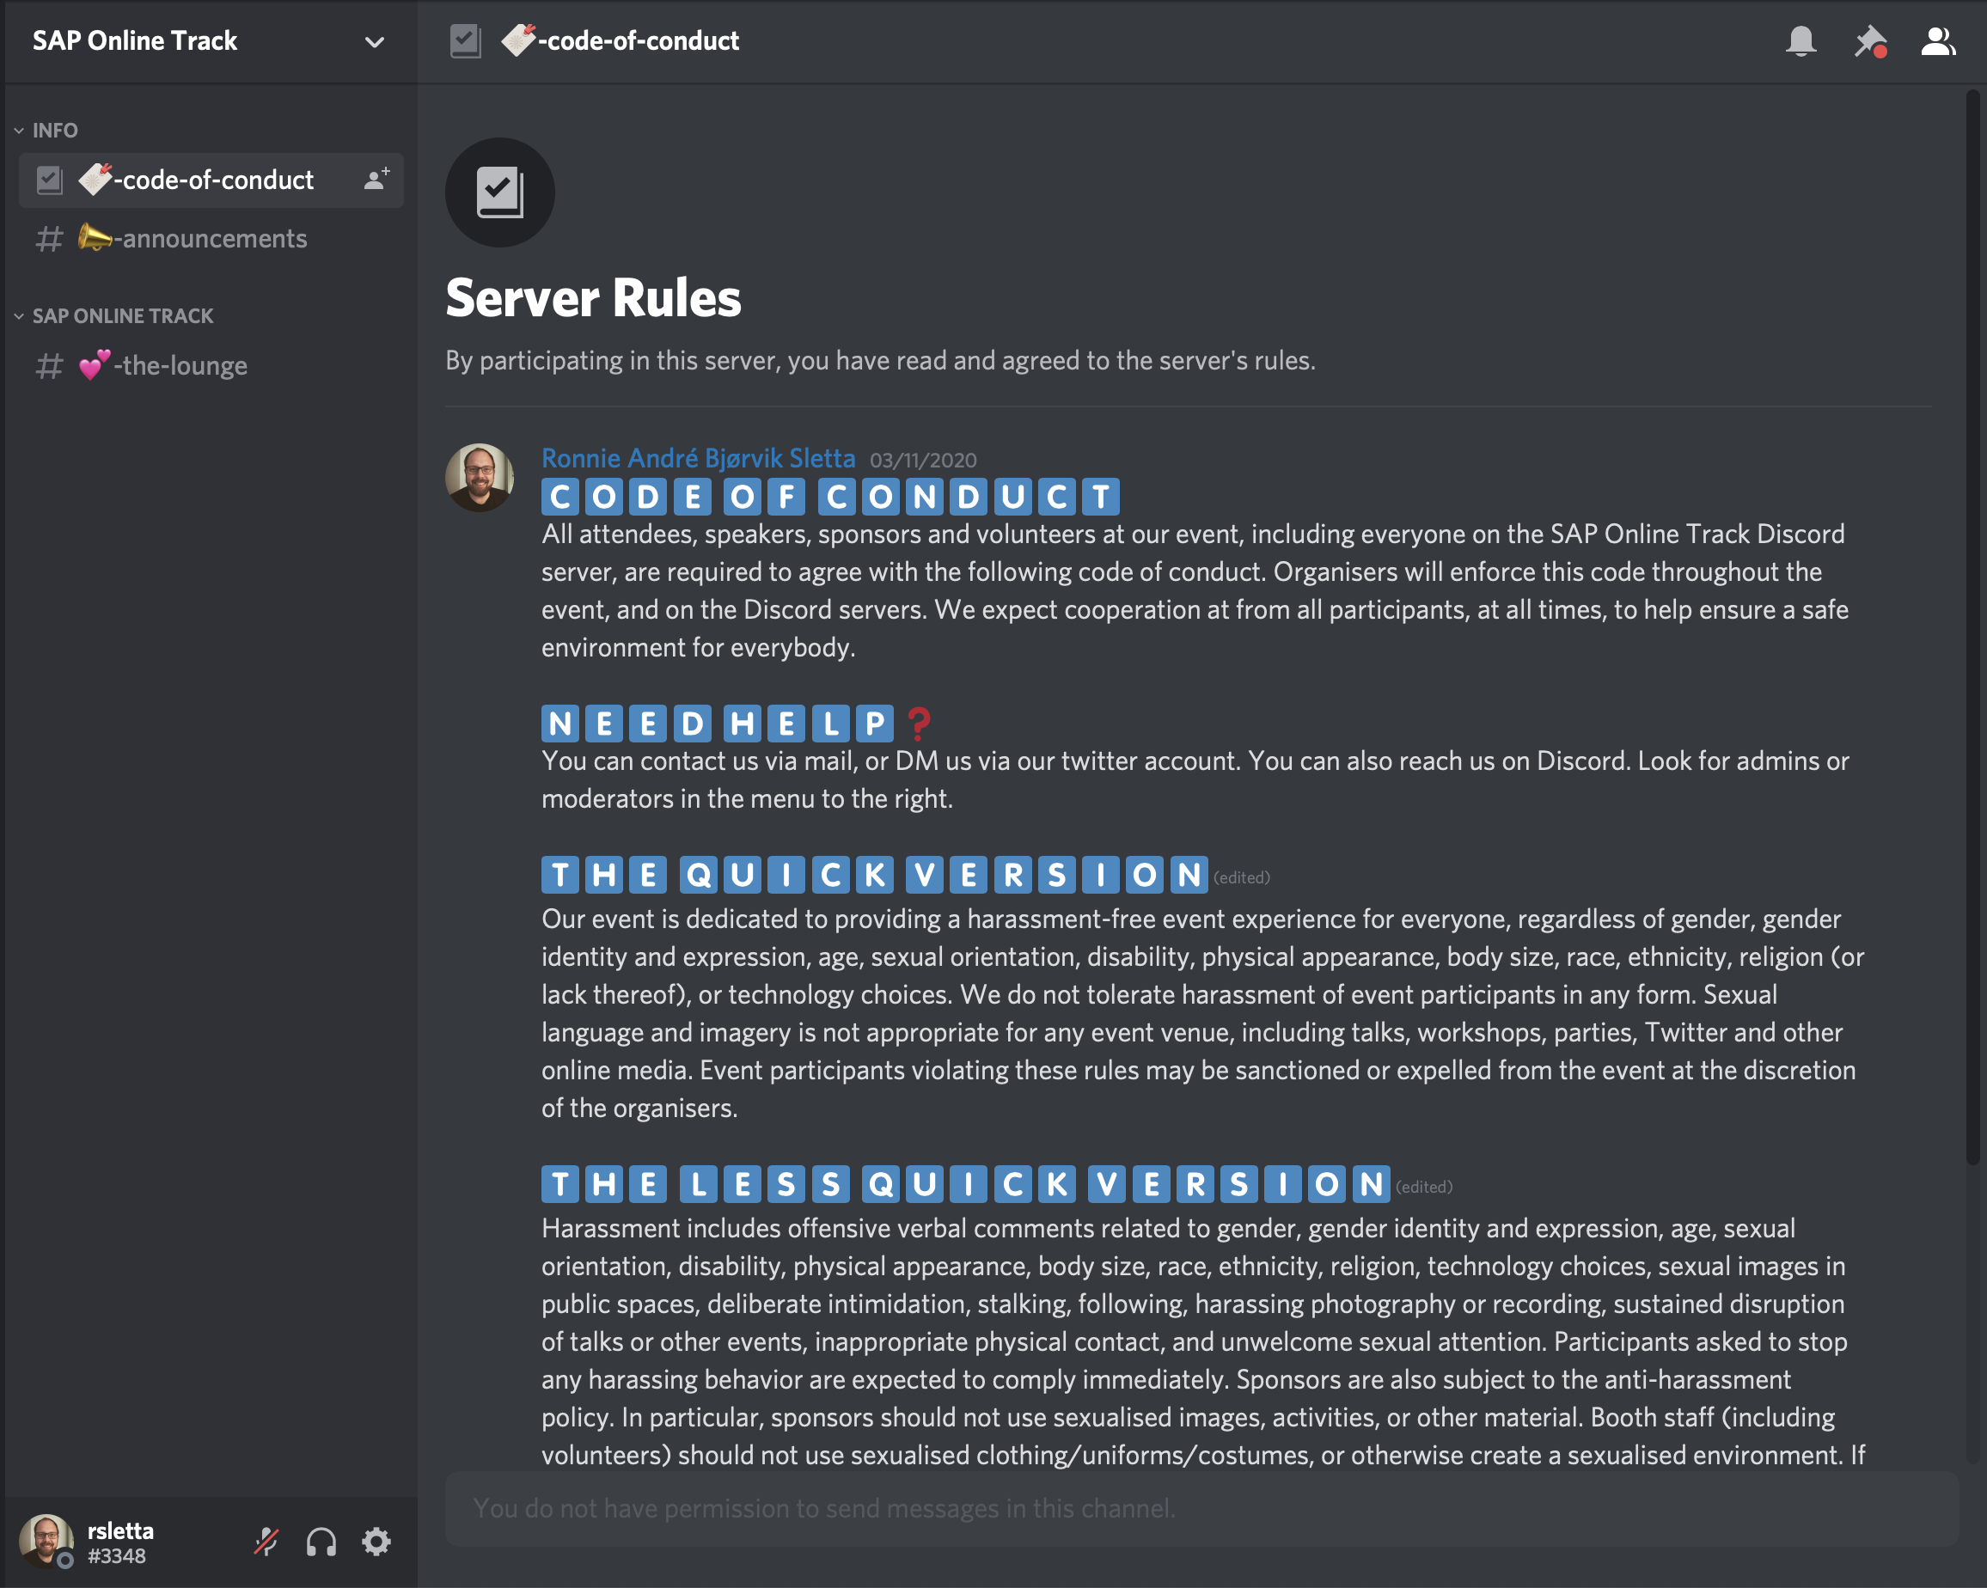Toggle the member list icon
Image resolution: width=1987 pixels, height=1588 pixels.
point(1937,41)
